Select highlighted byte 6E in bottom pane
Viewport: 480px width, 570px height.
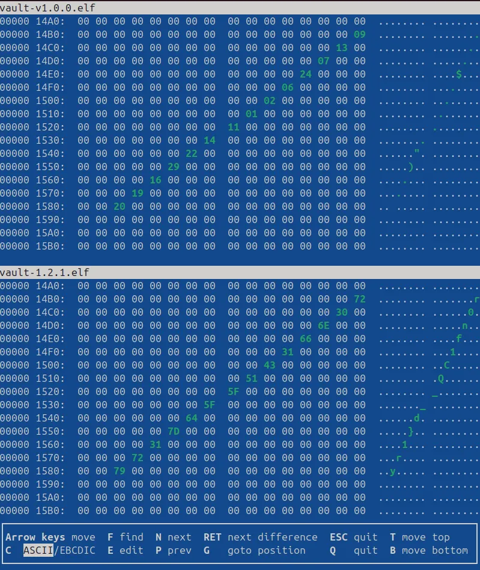[x=324, y=325]
